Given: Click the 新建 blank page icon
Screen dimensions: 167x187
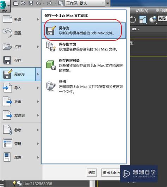Looking at the screenshot, I should (7, 19).
